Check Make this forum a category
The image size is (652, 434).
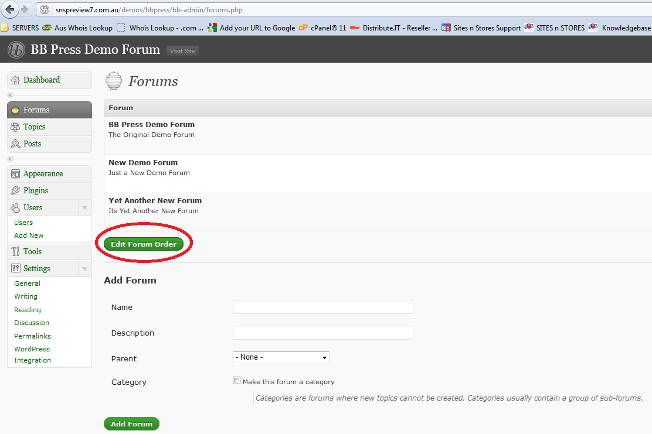(237, 381)
